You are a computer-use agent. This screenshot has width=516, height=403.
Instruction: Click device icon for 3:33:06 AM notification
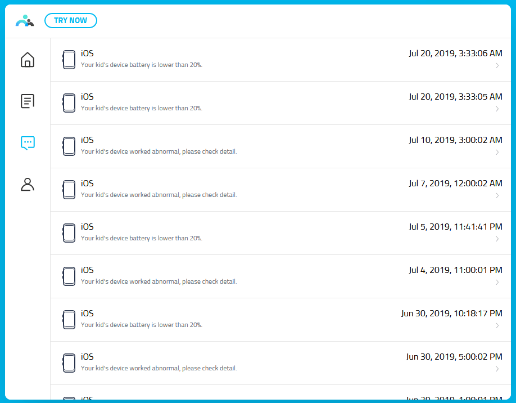[69, 60]
